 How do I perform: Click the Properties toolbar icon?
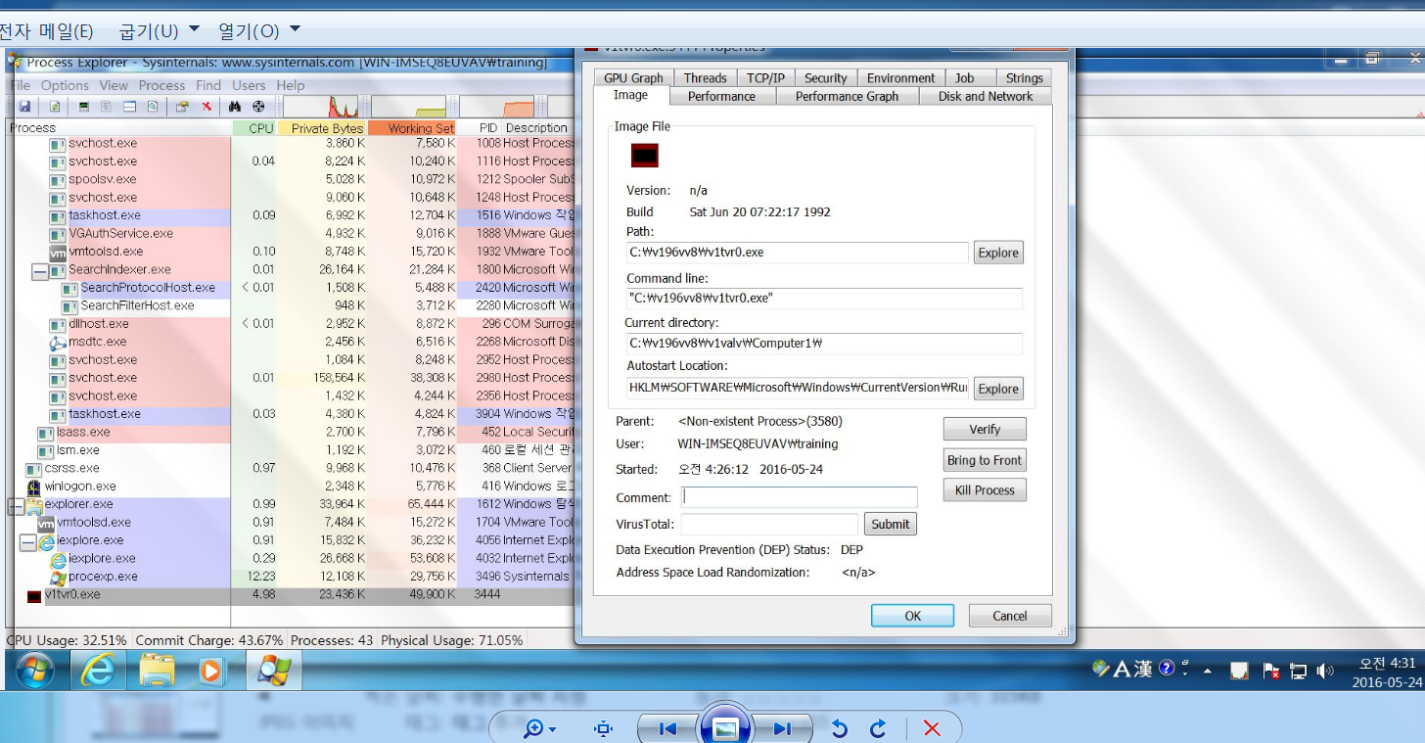point(182,106)
